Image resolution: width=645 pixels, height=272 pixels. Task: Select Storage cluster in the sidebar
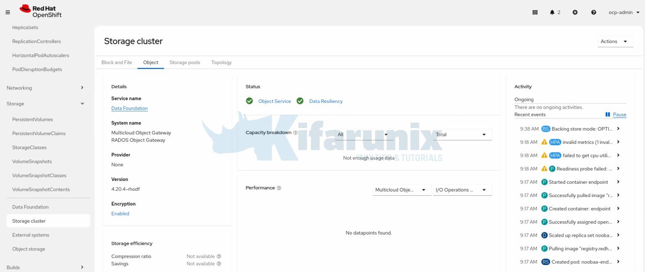[x=48, y=221]
